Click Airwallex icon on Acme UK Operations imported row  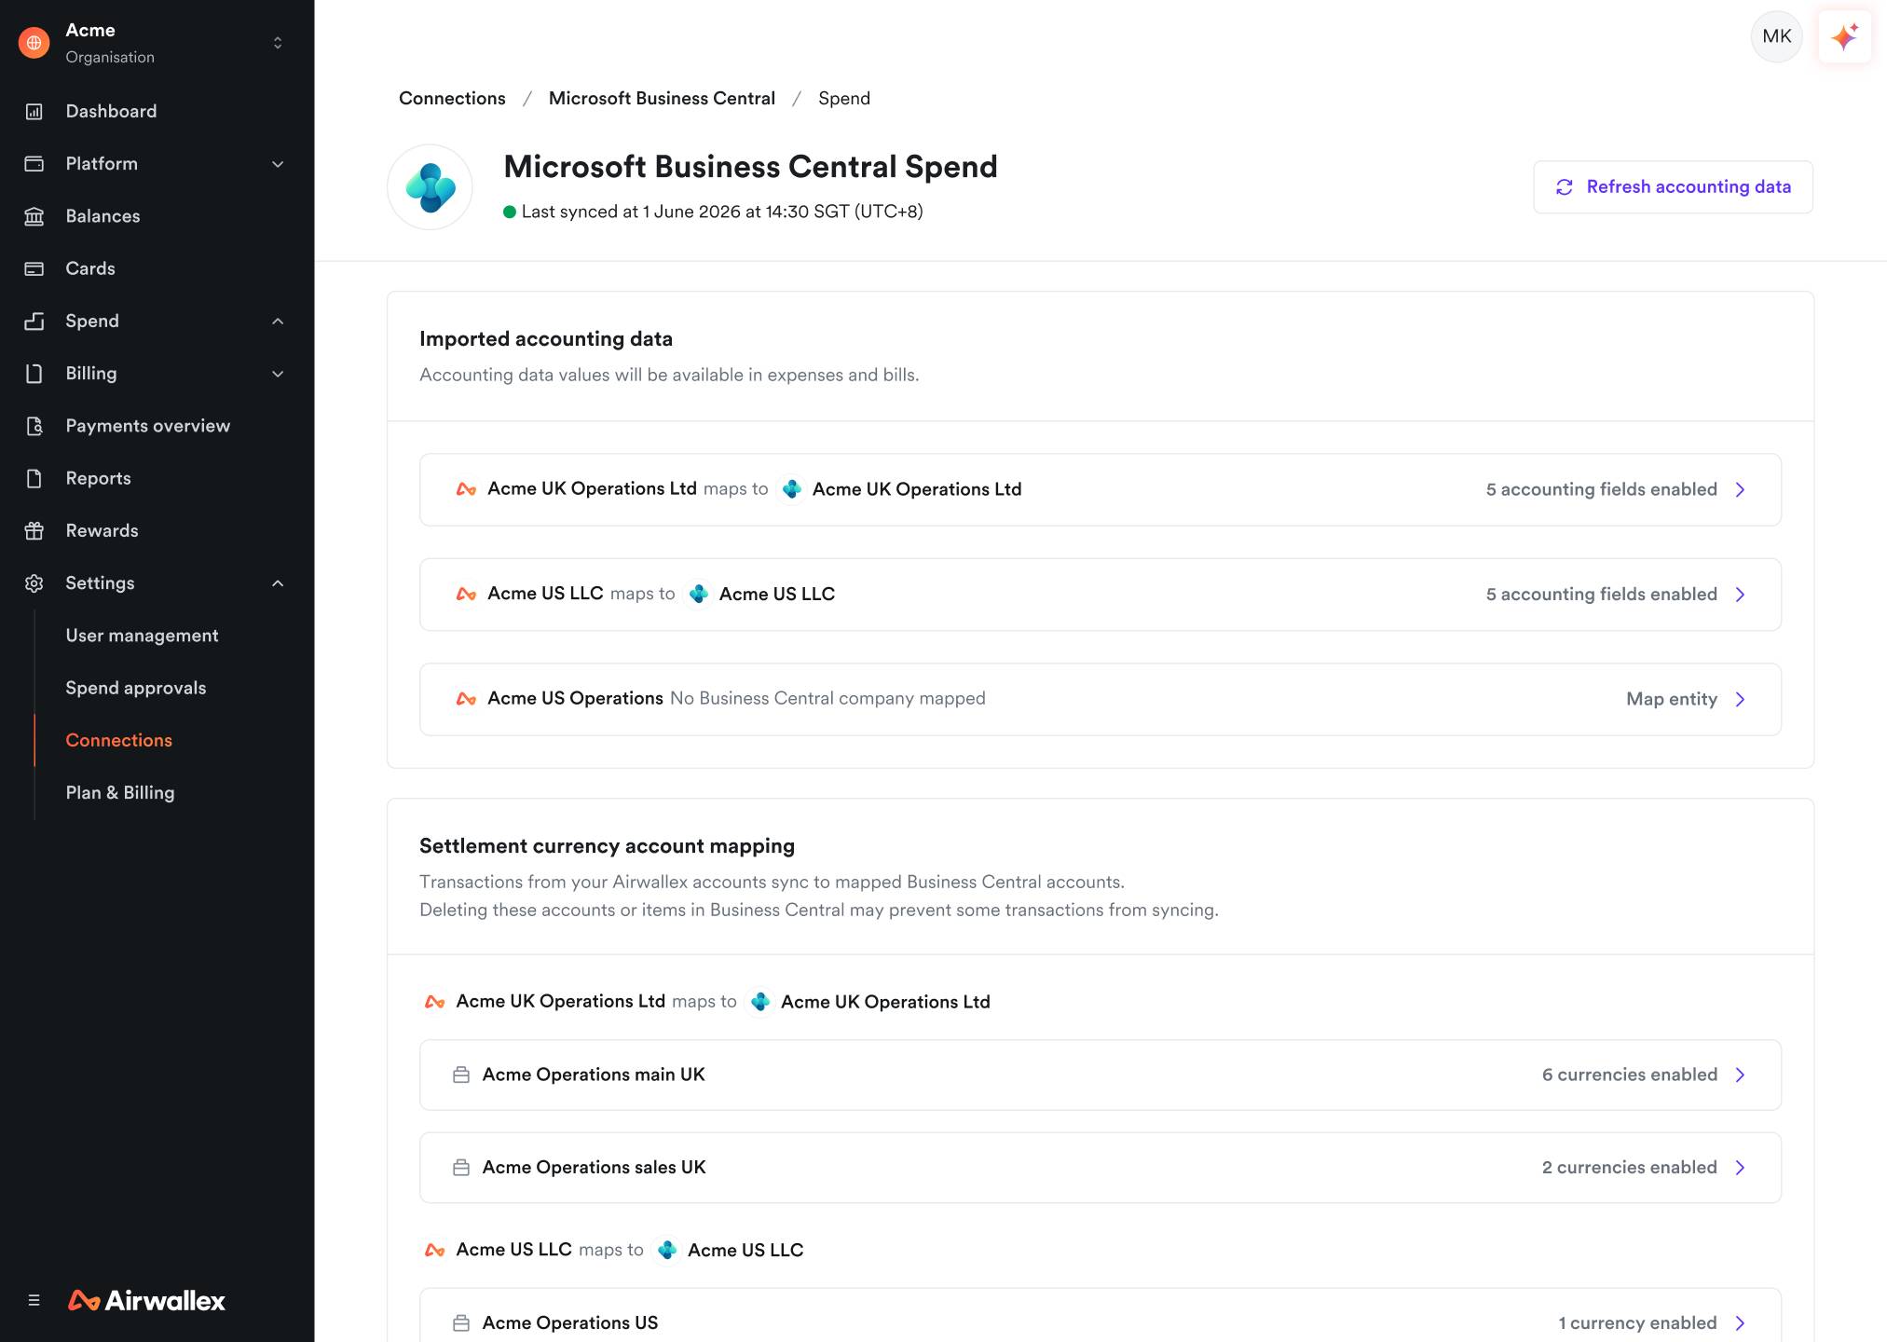tap(466, 489)
